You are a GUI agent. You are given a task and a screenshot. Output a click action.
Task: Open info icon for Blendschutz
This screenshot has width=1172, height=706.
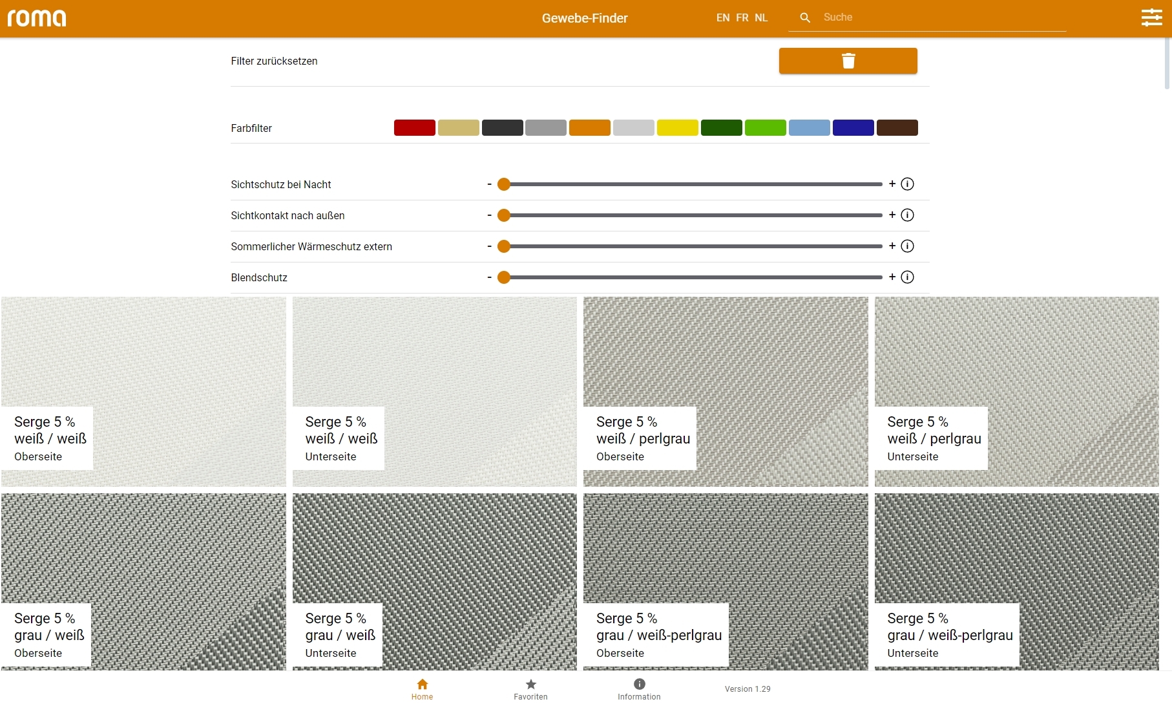click(907, 277)
